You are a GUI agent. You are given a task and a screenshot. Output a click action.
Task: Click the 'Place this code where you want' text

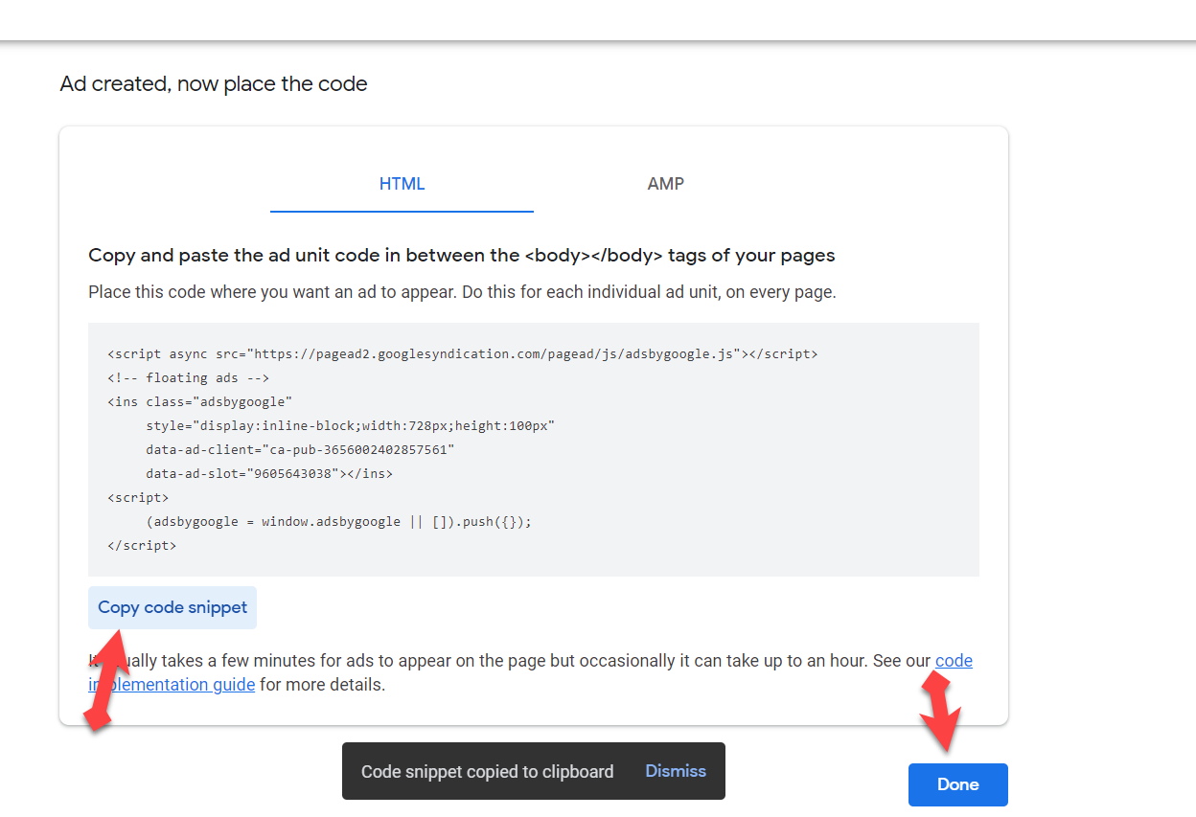[462, 292]
